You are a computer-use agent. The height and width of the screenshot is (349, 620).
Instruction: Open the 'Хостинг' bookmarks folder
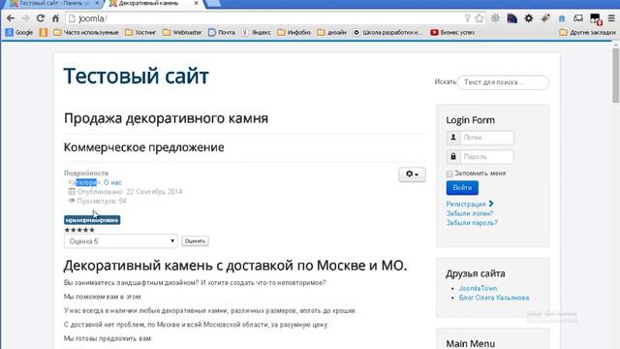[x=140, y=32]
